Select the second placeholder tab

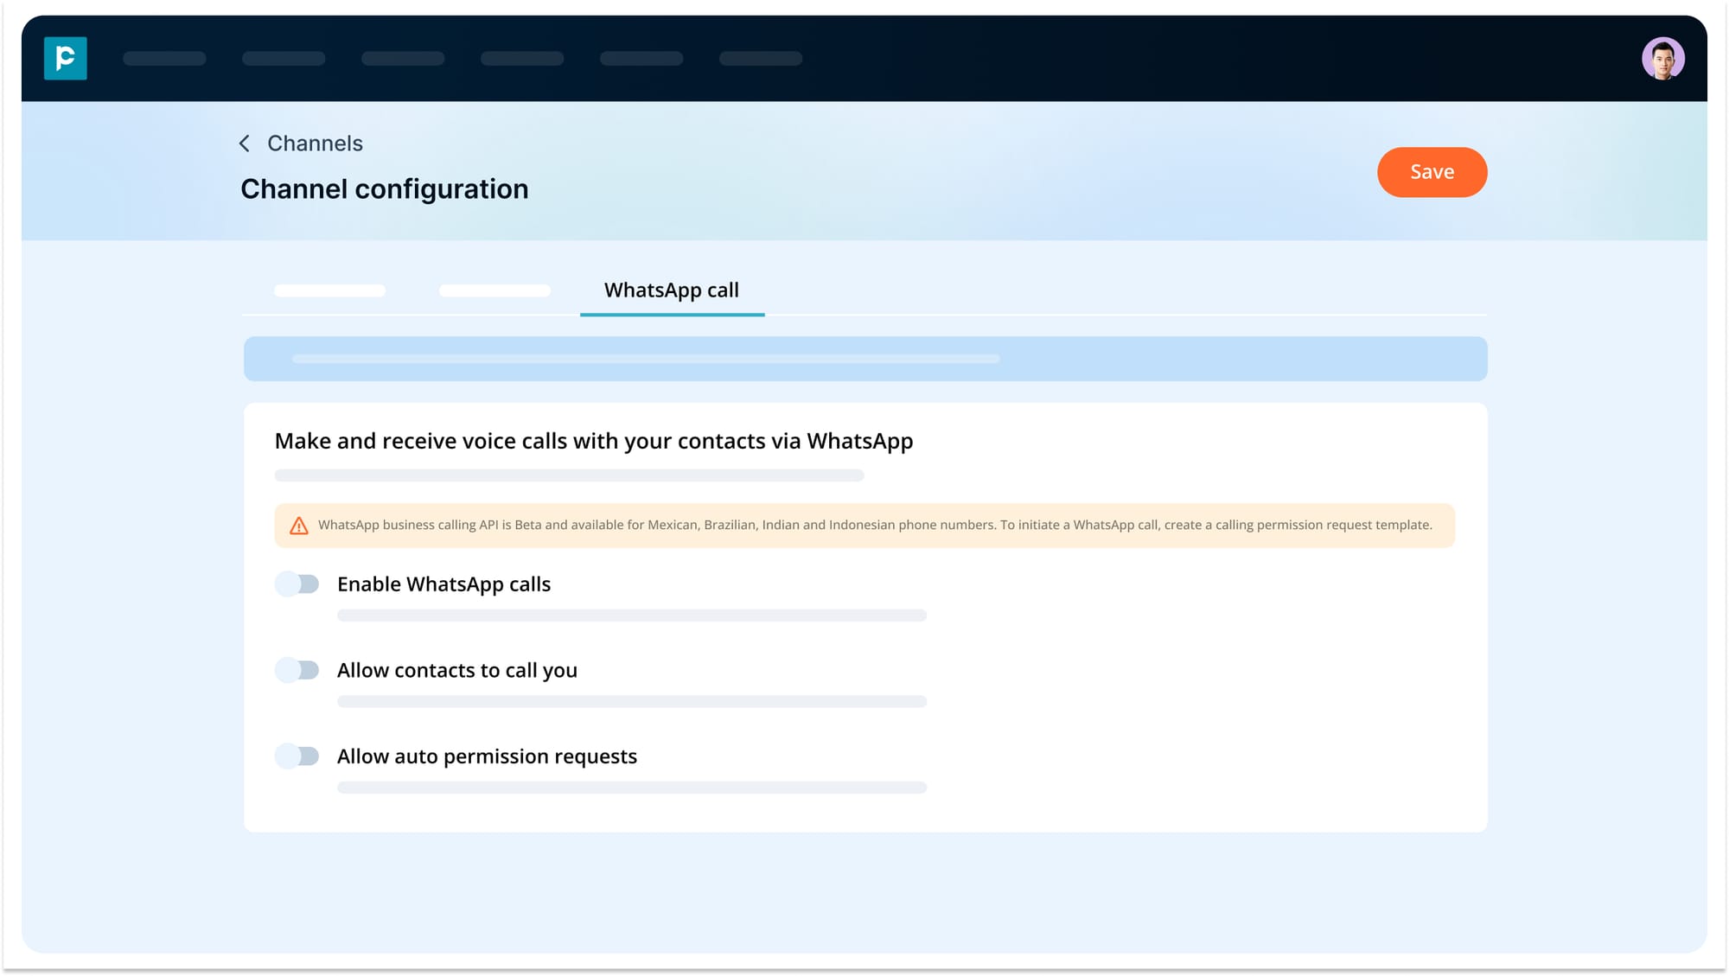point(494,290)
